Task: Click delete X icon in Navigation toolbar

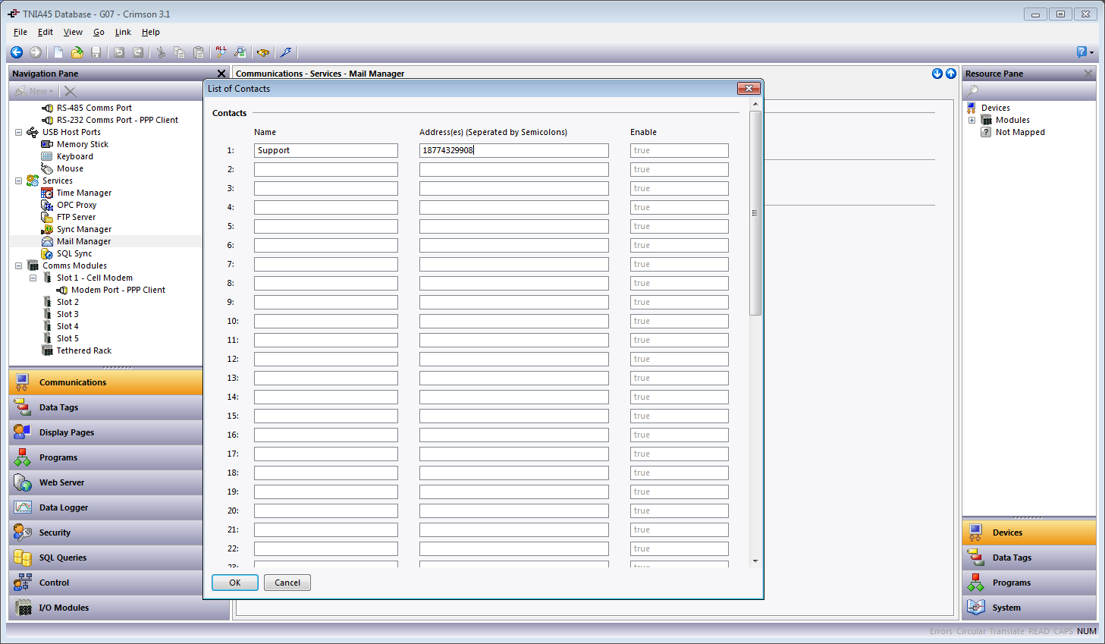Action: (x=71, y=91)
